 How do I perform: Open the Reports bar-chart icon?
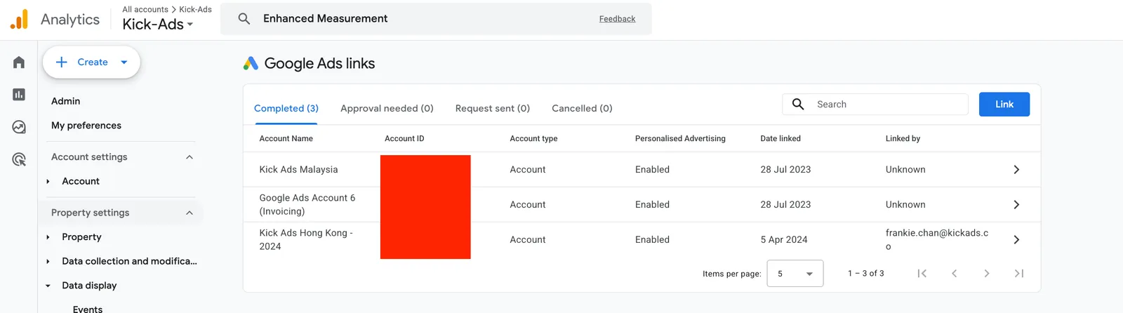(x=19, y=95)
